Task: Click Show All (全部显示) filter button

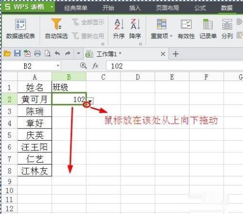Action: tap(88, 22)
